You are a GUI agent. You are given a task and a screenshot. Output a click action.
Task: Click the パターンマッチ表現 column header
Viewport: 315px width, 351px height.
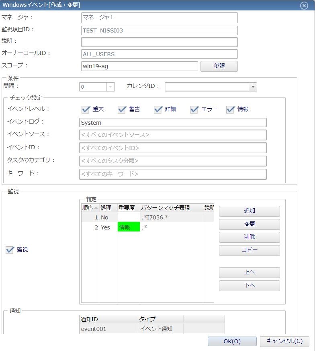click(x=172, y=208)
